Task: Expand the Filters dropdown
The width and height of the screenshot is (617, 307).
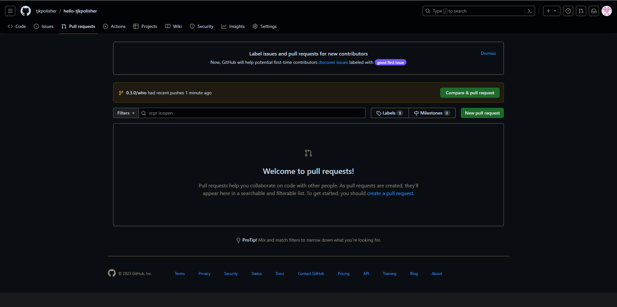Action: click(125, 113)
